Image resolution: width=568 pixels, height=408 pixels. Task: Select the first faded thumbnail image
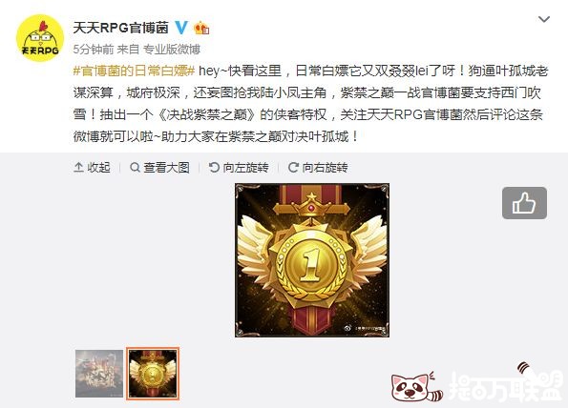coord(99,374)
